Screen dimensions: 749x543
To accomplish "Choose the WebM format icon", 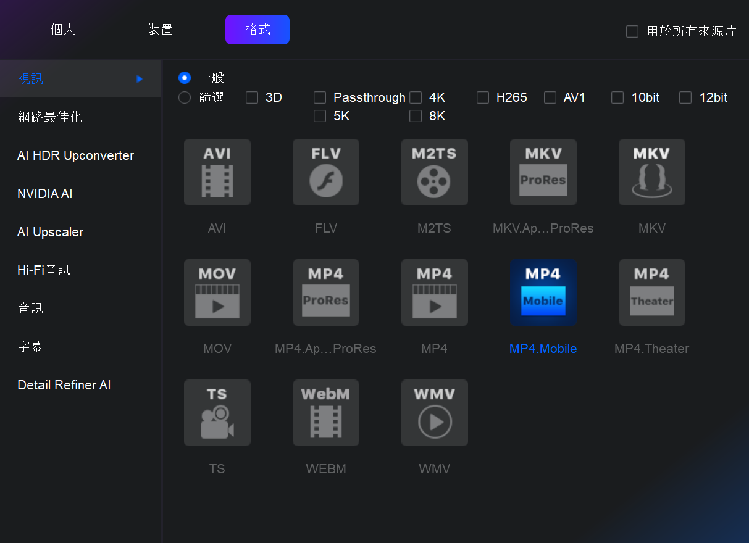I will [326, 413].
